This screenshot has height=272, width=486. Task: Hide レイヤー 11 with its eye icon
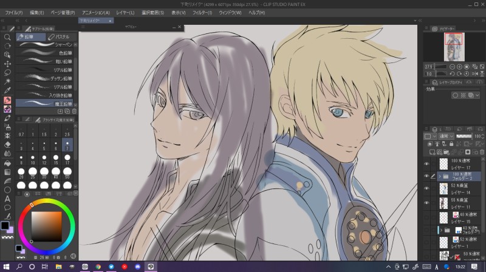(x=426, y=203)
